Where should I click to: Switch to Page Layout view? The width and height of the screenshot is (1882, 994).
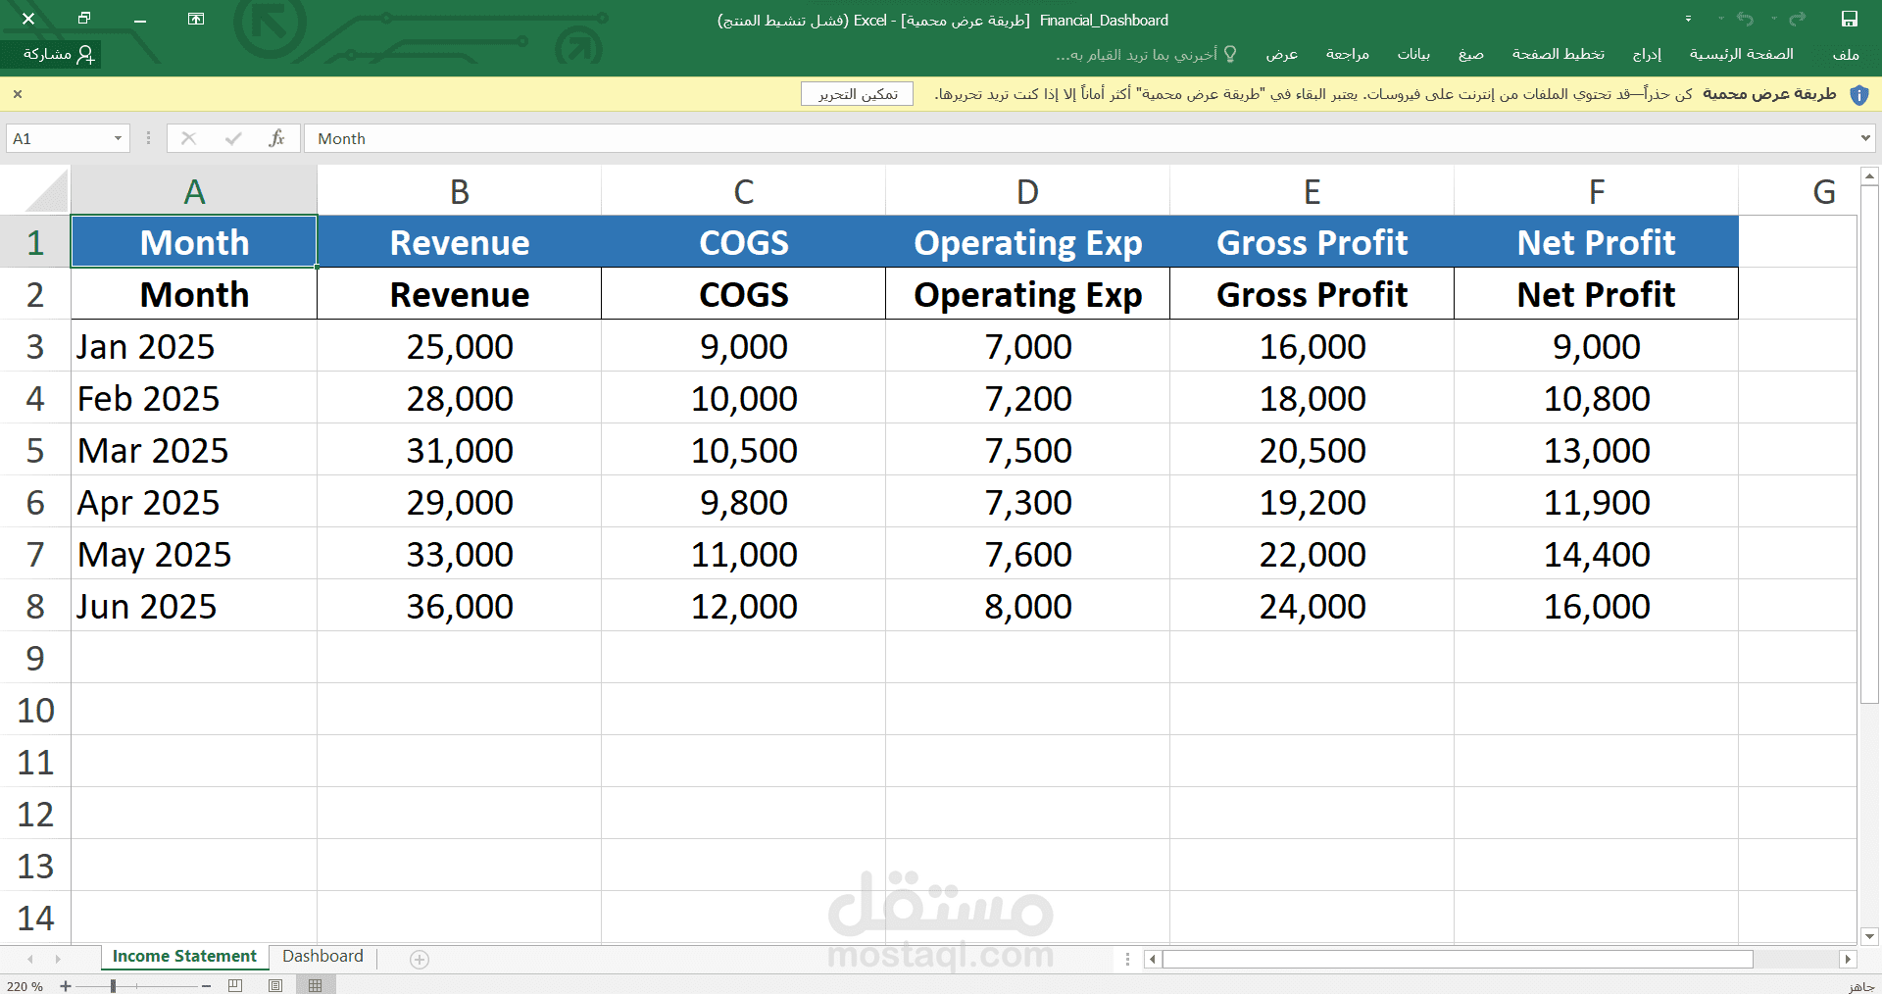click(x=273, y=986)
